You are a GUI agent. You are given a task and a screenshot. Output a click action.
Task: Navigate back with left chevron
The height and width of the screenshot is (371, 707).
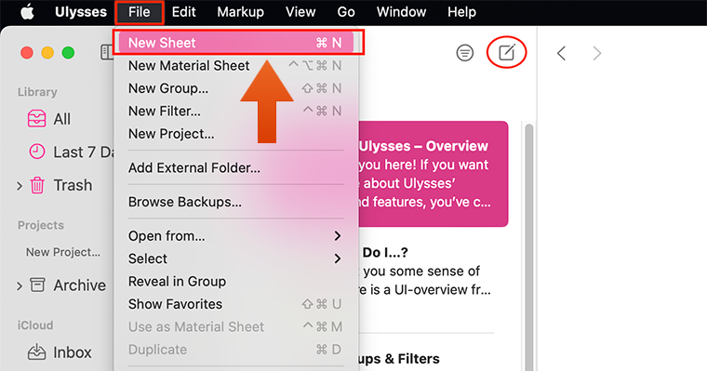click(x=561, y=53)
